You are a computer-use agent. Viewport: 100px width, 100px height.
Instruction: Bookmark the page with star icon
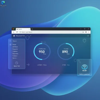83,32
